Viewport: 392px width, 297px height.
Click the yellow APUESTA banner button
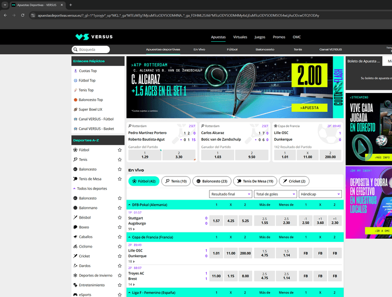pyautogui.click(x=309, y=108)
